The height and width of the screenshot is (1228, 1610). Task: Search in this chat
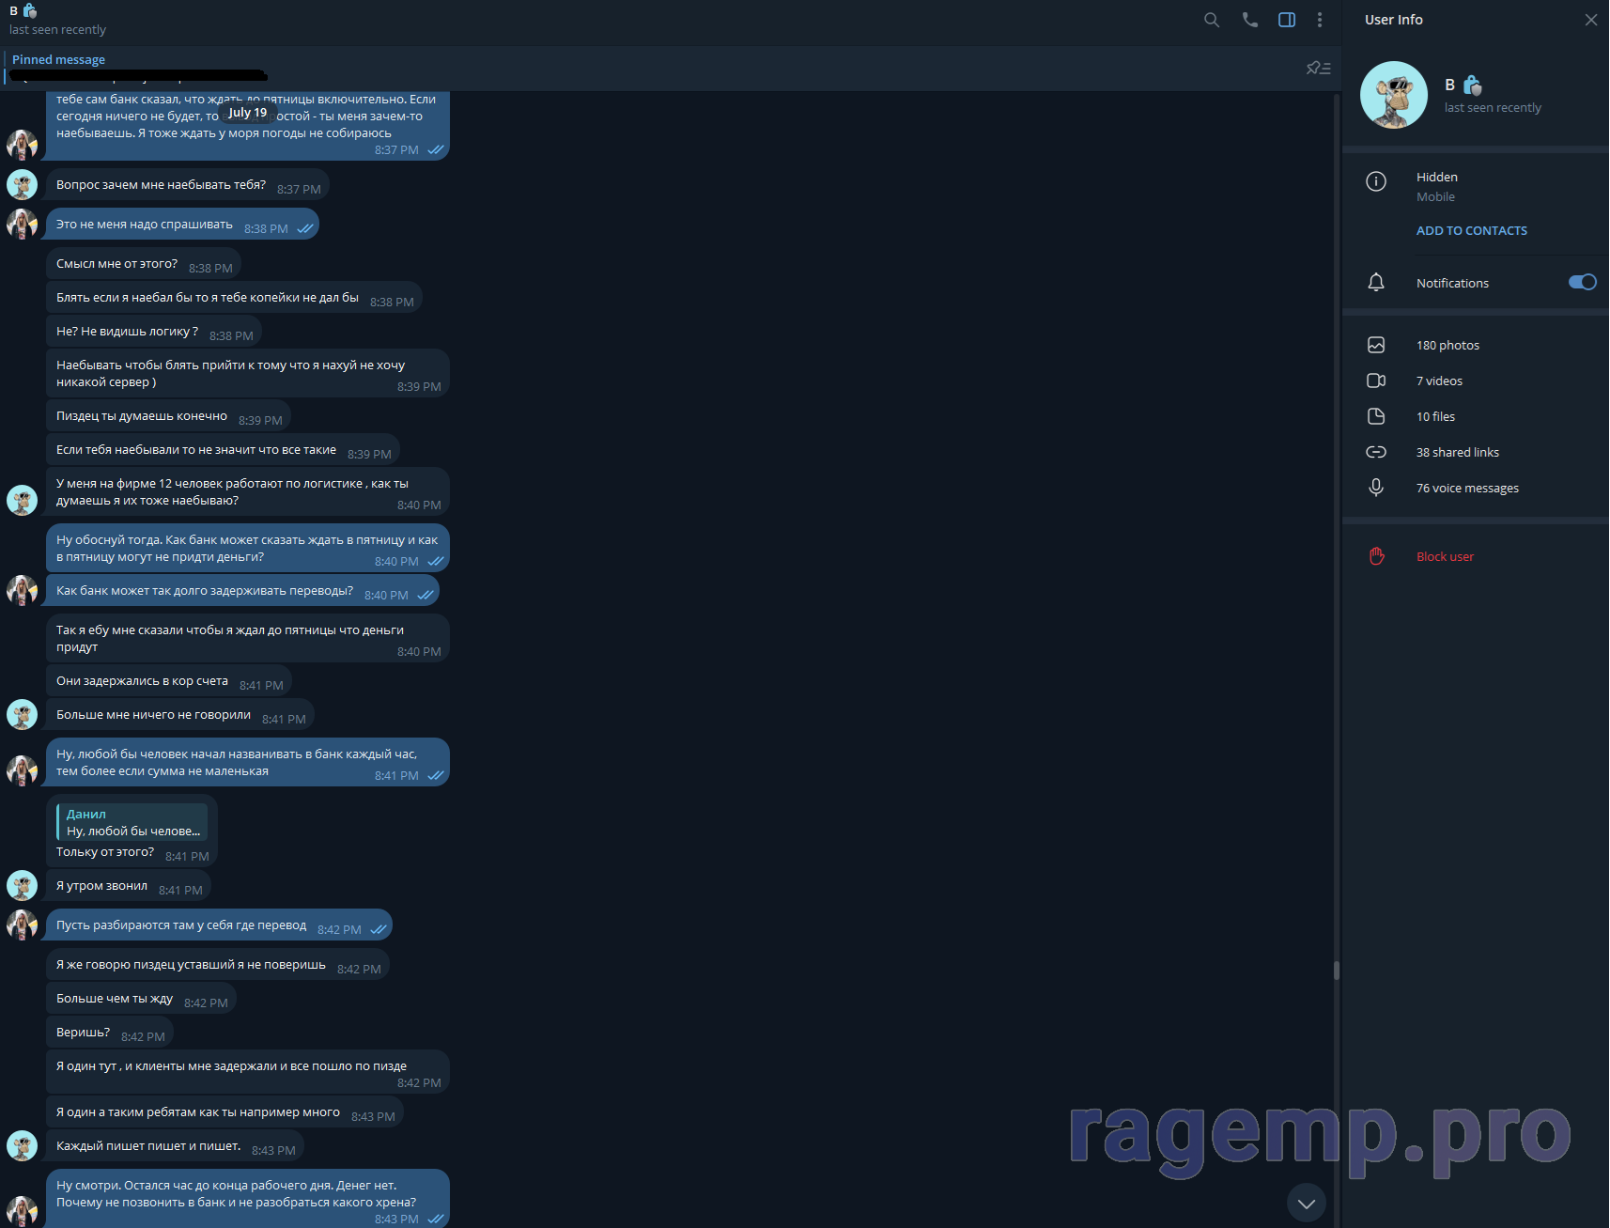(1212, 20)
